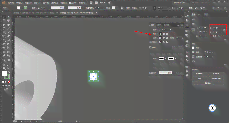Click change screen mode icon at toolbar bottom

pos(6,89)
